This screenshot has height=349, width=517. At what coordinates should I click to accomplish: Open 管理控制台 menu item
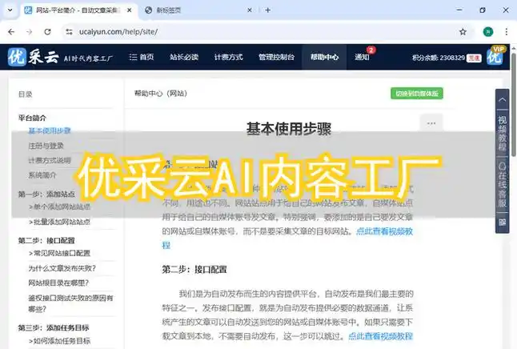(x=276, y=57)
